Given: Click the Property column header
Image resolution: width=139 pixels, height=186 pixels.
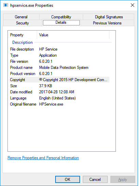Looking at the screenshot, I should [x=22, y=35].
